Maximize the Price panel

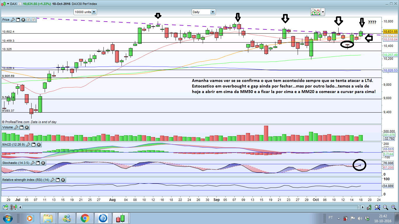pos(18,20)
